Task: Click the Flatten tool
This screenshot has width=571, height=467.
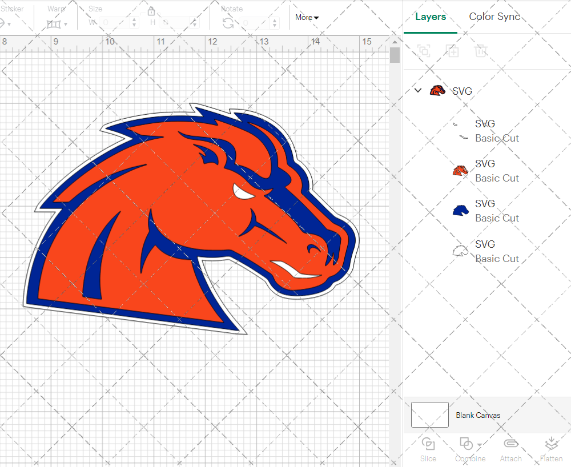Action: pyautogui.click(x=551, y=448)
